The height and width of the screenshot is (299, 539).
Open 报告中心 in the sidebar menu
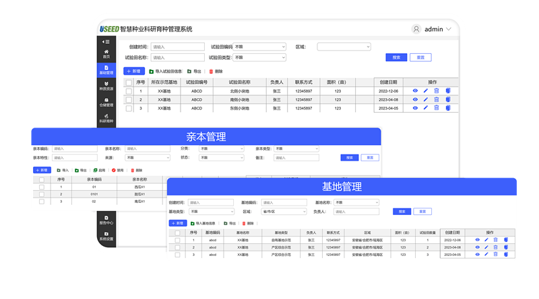click(106, 220)
